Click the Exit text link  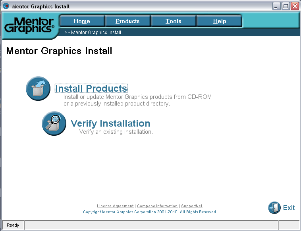pos(289,208)
